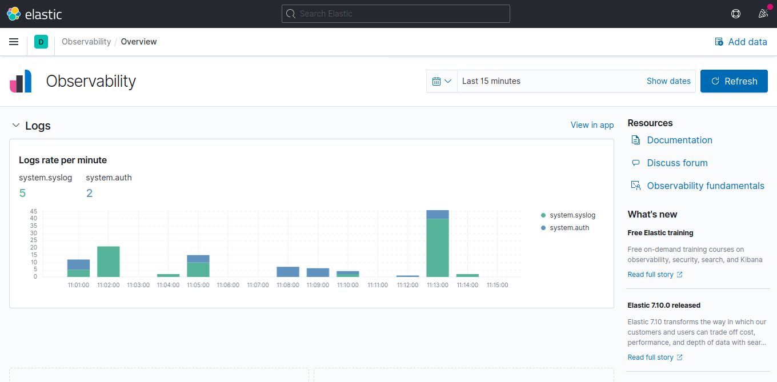
Task: Click the 11:13:00 axis label
Action: (438, 285)
